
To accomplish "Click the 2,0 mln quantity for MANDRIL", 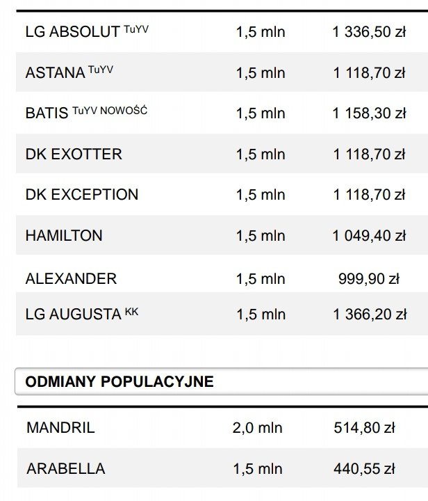I will pyautogui.click(x=258, y=427).
